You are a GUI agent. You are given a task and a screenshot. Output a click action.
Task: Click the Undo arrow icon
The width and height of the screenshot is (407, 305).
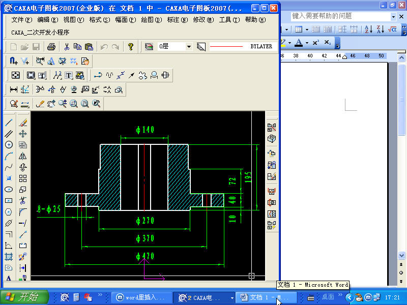104,47
